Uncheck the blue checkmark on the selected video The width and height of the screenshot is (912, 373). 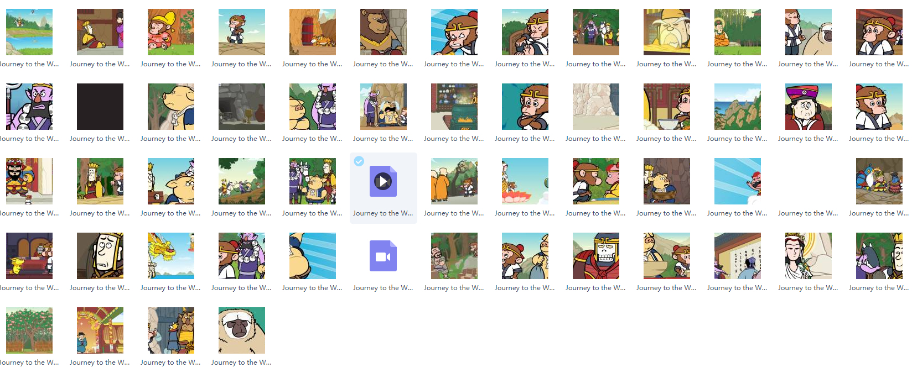(x=359, y=161)
